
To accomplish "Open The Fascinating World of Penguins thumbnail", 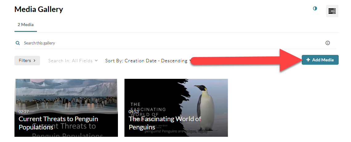I will coord(176,108).
